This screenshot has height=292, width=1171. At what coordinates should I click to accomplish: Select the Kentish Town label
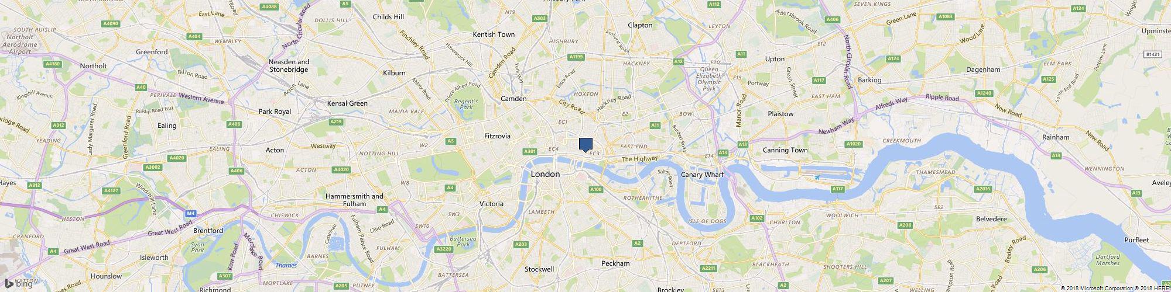[x=494, y=34]
